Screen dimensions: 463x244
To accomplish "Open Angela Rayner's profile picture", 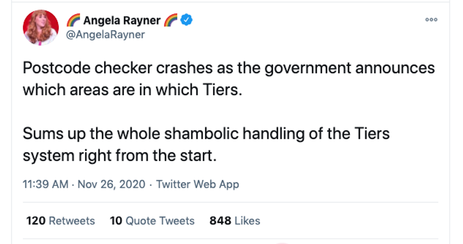I will coord(41,27).
